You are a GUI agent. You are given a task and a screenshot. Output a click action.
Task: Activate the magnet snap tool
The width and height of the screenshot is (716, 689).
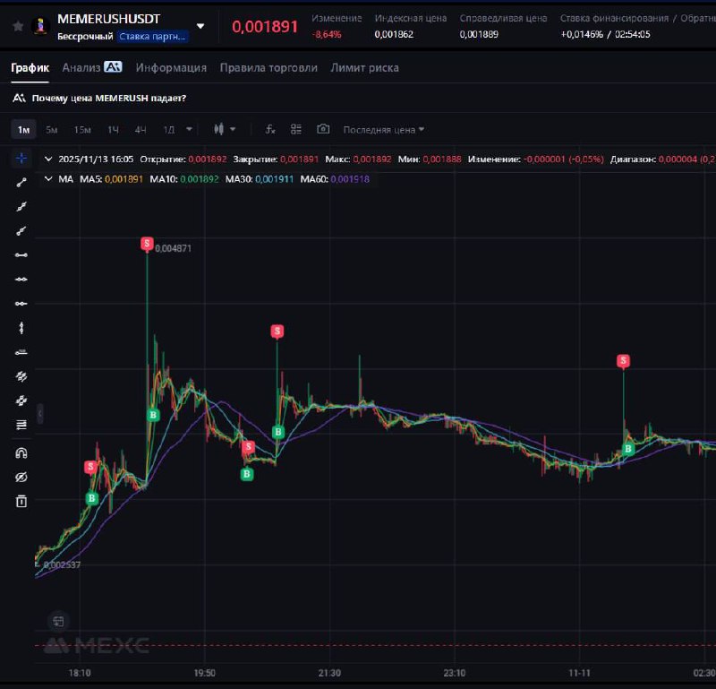point(21,453)
